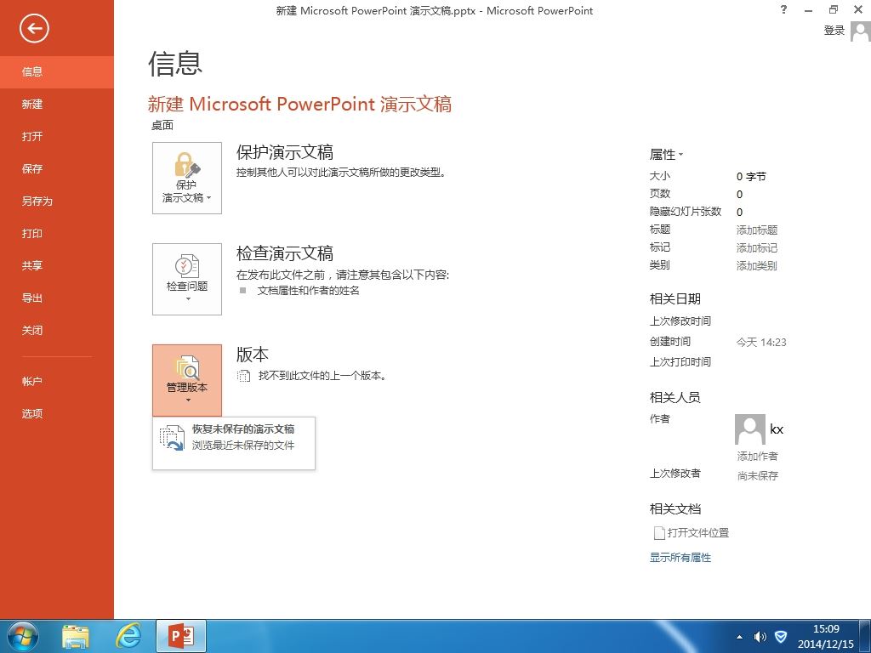
Task: Open the 帐户 sidebar page
Action: pyautogui.click(x=57, y=382)
